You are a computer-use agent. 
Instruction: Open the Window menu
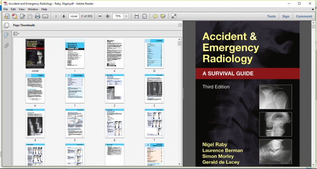(x=33, y=9)
